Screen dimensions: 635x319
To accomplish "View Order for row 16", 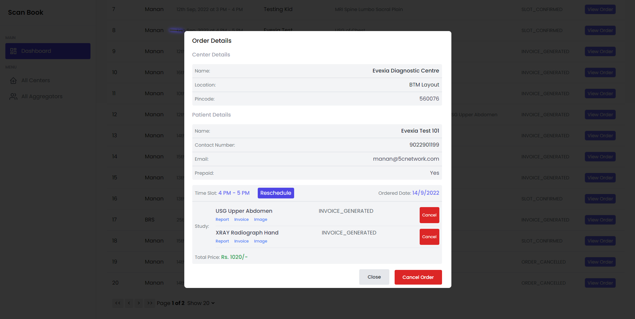I will click(x=600, y=199).
